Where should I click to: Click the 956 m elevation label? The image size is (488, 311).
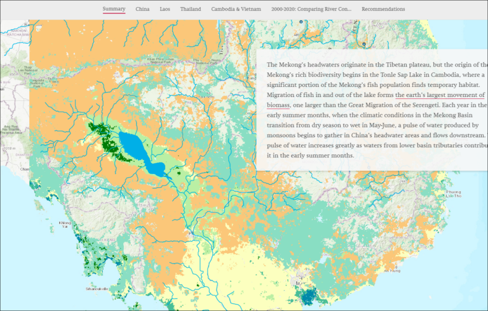point(14,75)
